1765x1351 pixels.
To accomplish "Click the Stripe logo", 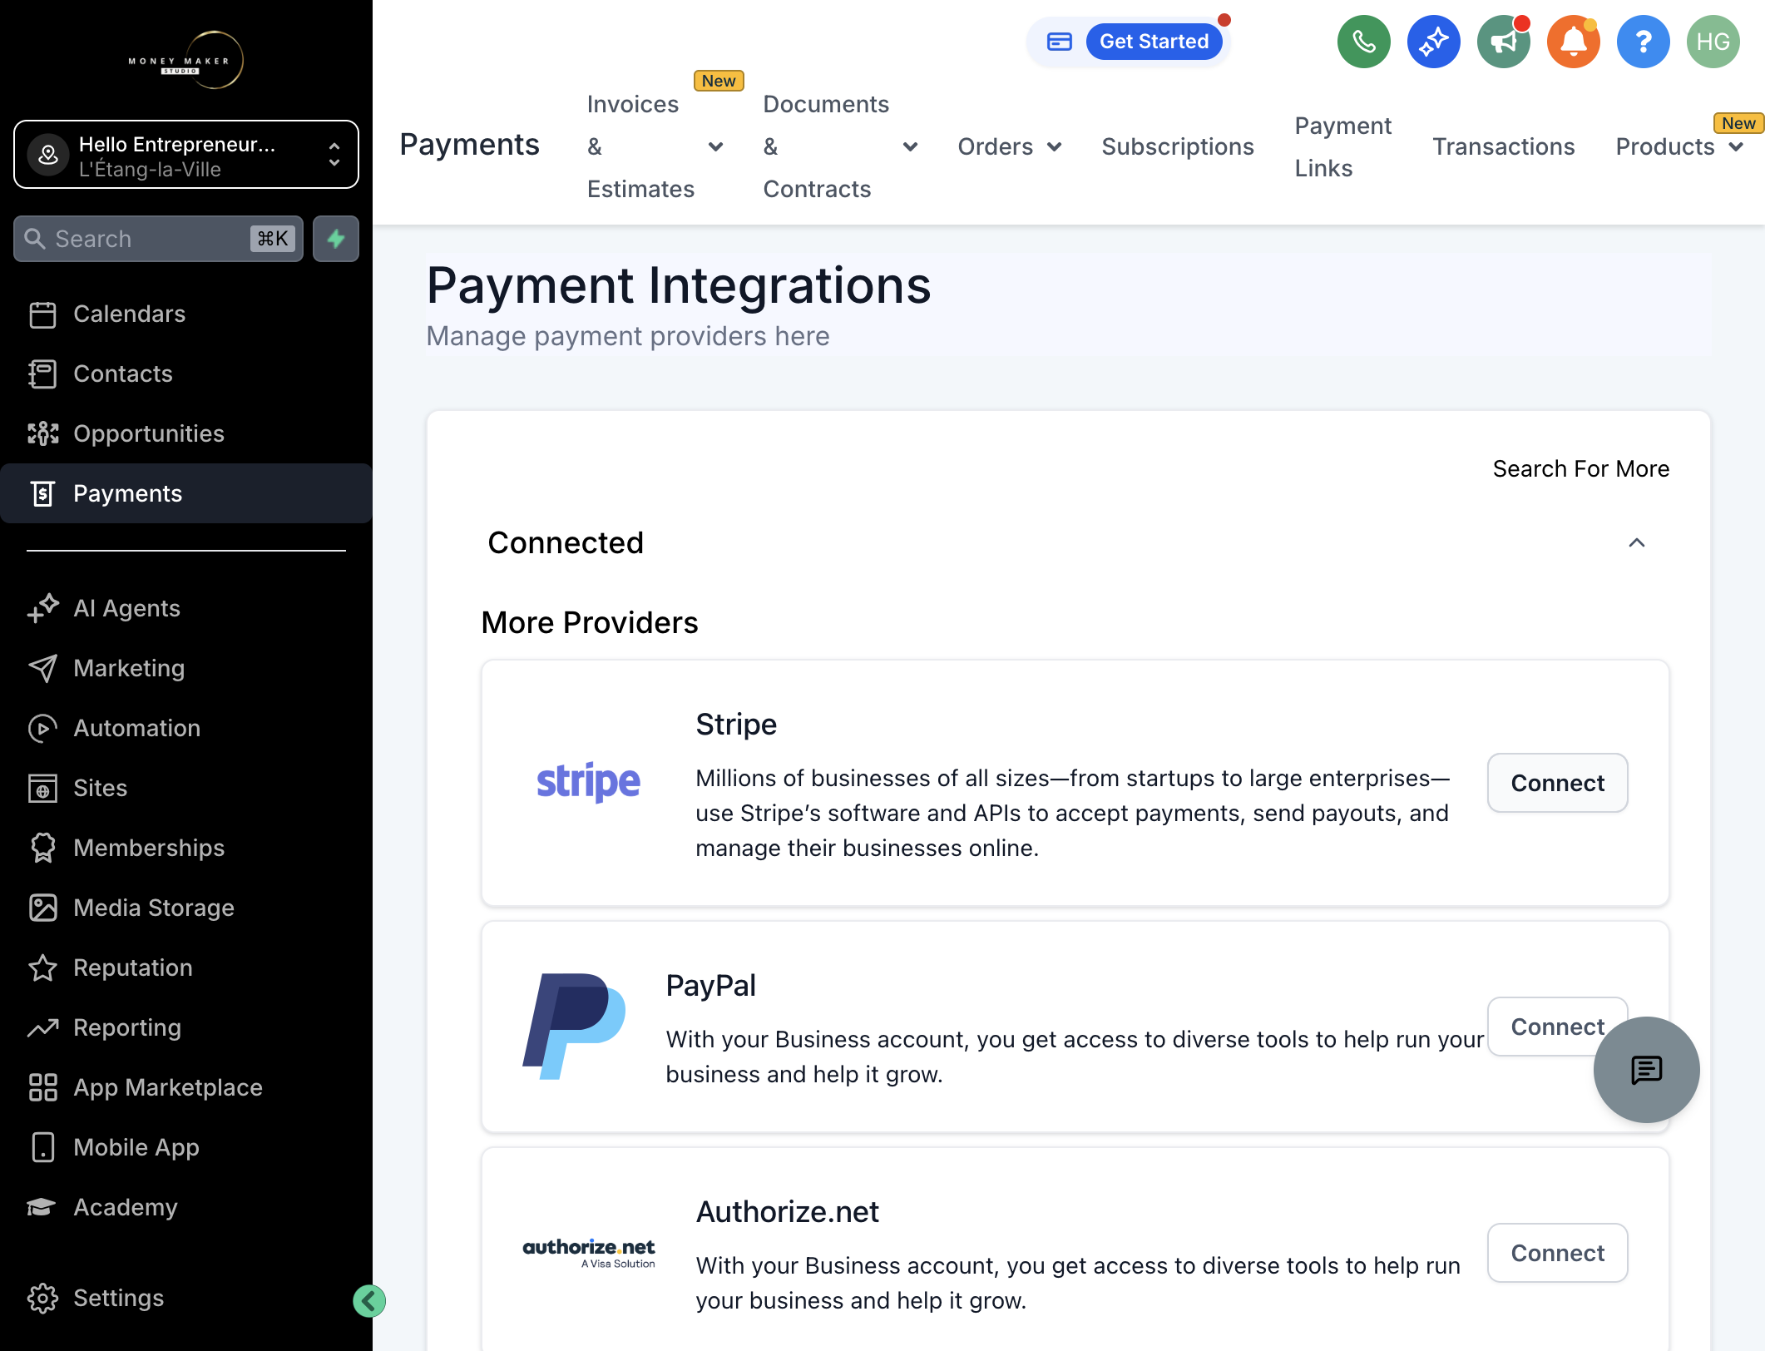I will (588, 782).
